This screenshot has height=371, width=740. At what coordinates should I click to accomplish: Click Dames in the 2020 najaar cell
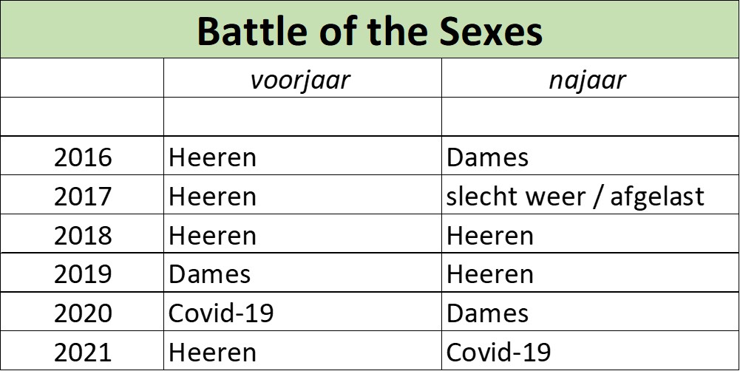coord(488,313)
